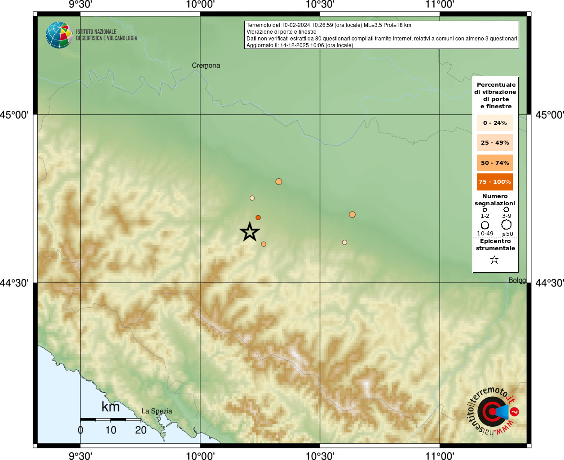Click the 'Percentuale di vibrazione' legend heading
This screenshot has height=460, width=564.
tap(495, 95)
